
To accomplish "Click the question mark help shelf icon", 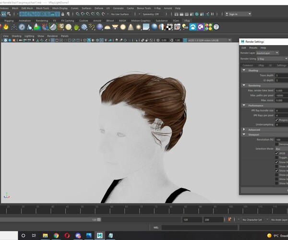I will tap(216, 27).
